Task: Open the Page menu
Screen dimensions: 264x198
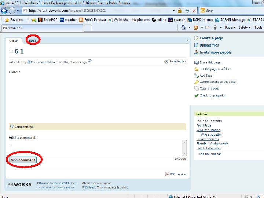Action: tap(230, 27)
